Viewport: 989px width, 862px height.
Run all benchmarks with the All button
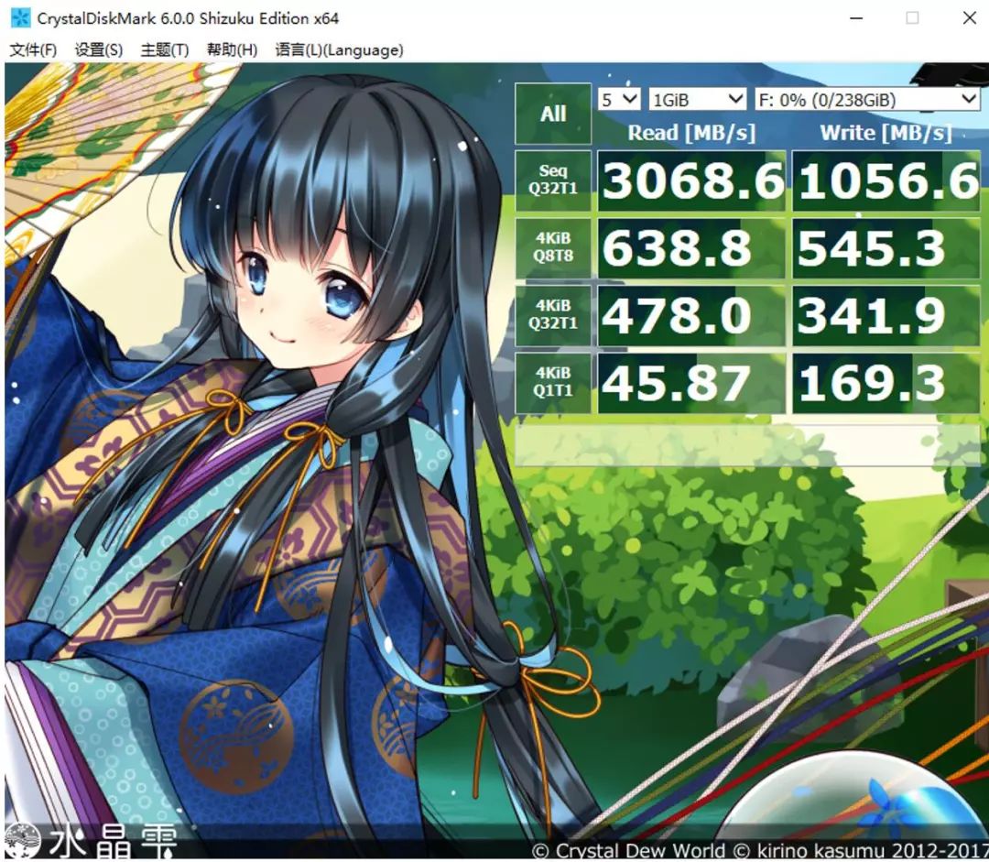(x=553, y=115)
